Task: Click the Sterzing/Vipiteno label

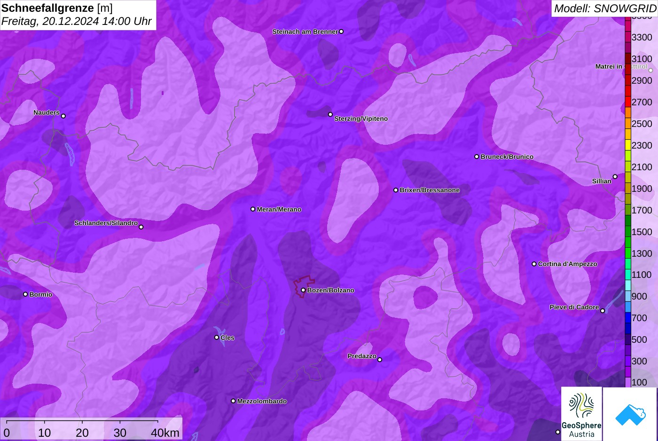Action: (361, 119)
